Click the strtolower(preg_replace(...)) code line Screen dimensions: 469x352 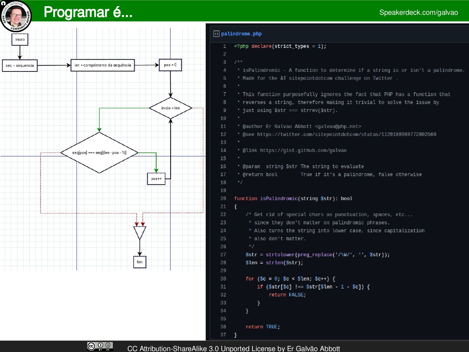click(318, 254)
